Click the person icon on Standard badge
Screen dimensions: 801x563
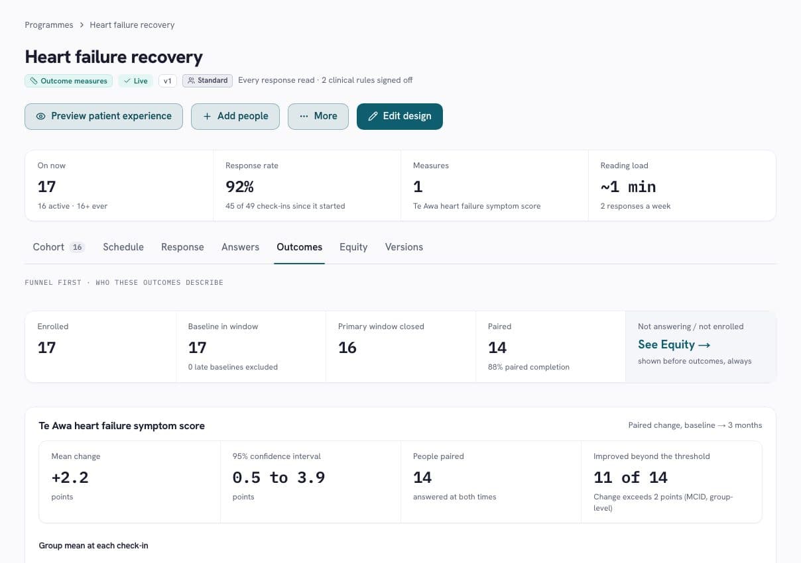191,81
